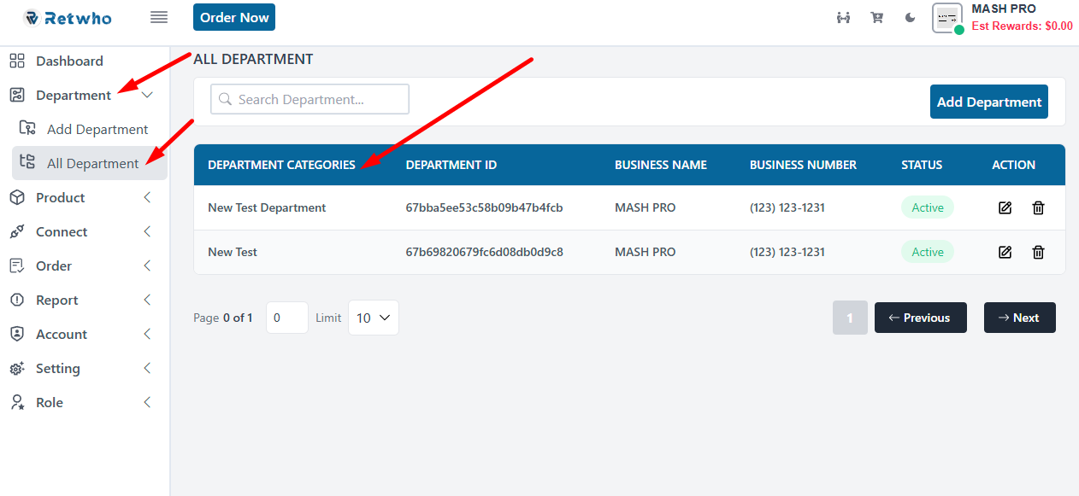Select All Department in sidebar
The width and height of the screenshot is (1079, 496).
pyautogui.click(x=92, y=163)
